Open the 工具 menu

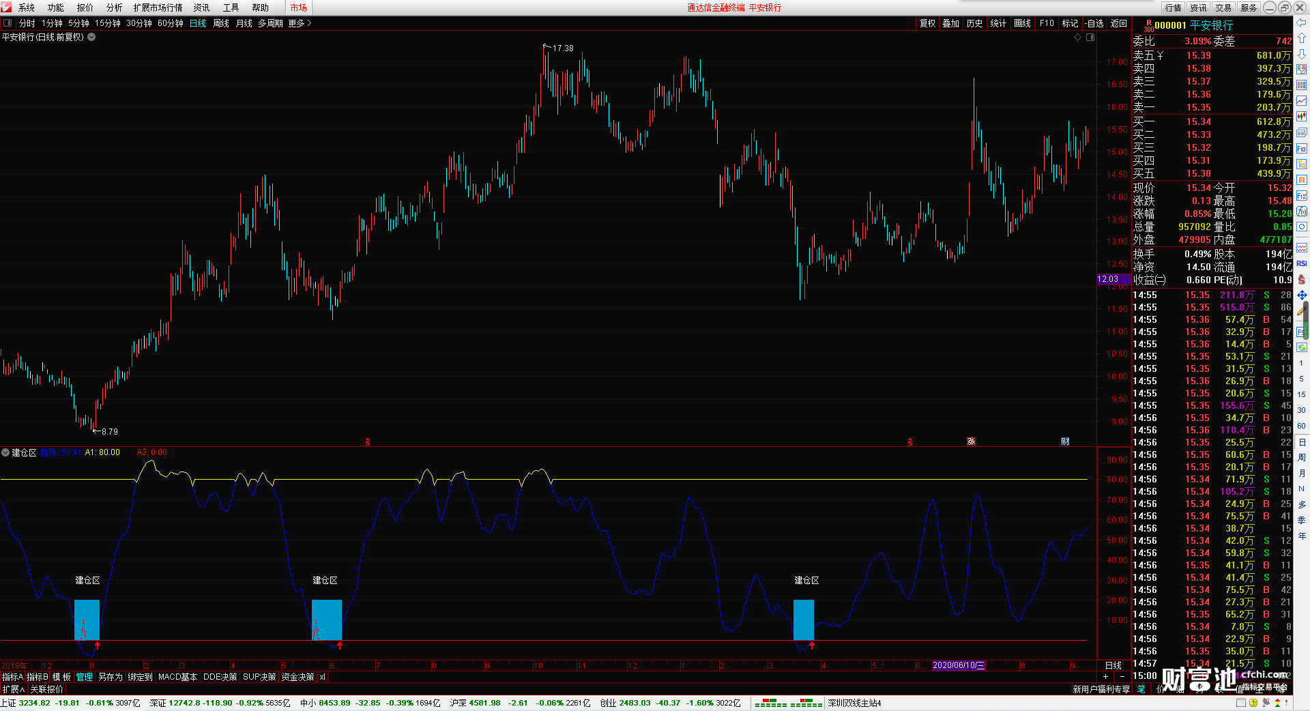[231, 8]
